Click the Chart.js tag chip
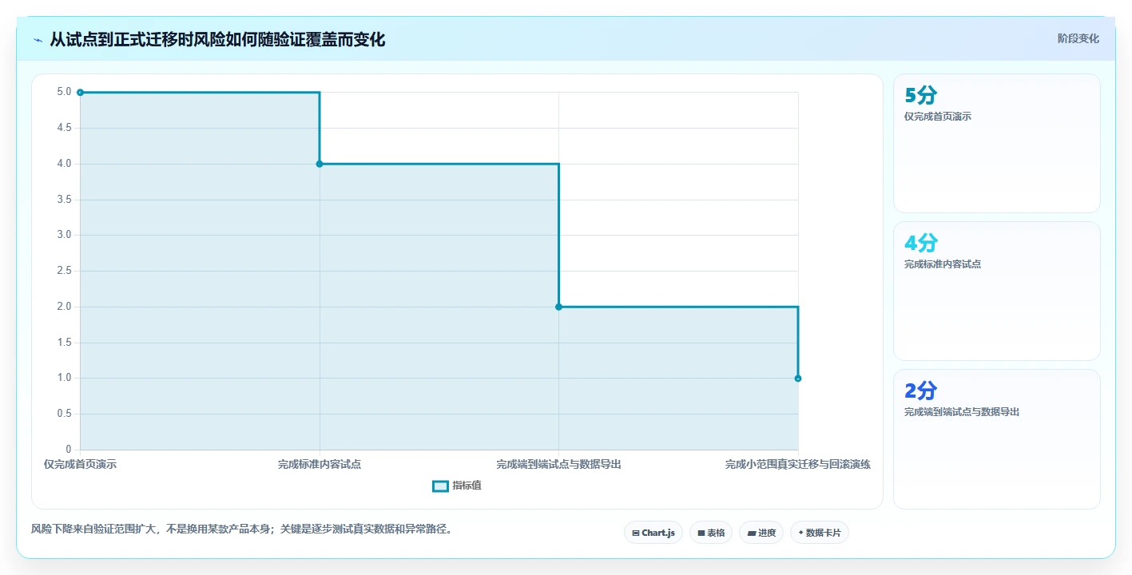 [653, 533]
